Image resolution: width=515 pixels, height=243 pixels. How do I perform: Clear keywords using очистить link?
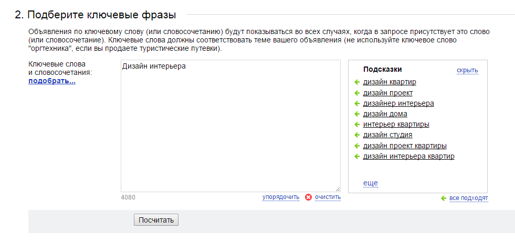[x=328, y=197]
